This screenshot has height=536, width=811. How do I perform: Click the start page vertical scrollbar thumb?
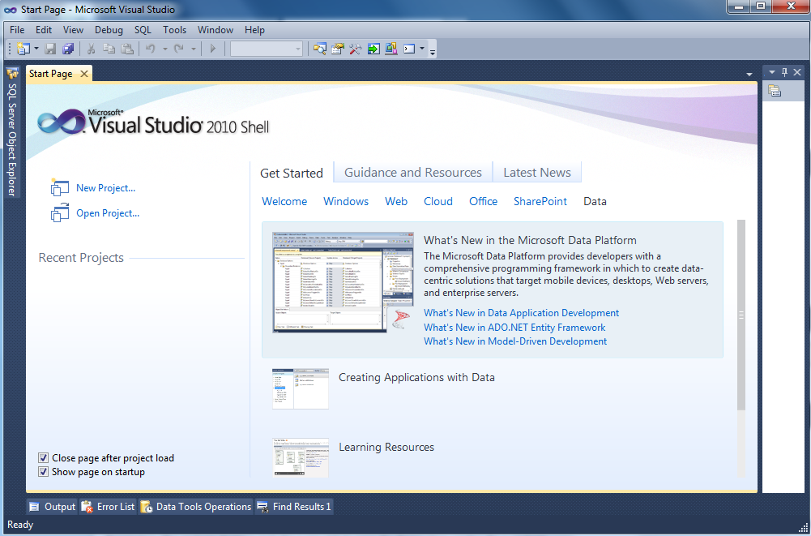point(741,315)
